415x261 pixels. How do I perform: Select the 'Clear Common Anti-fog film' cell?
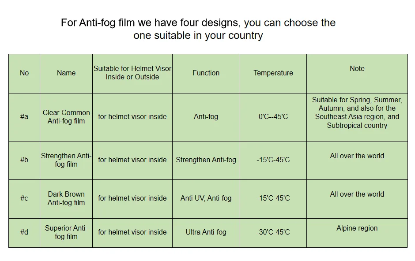(x=66, y=117)
